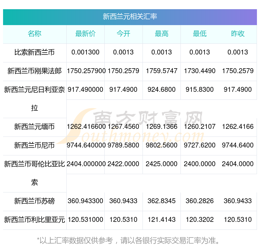This screenshot has height=250, width=260.
Task: Click the lowest value 915.8300
Action: (x=200, y=90)
